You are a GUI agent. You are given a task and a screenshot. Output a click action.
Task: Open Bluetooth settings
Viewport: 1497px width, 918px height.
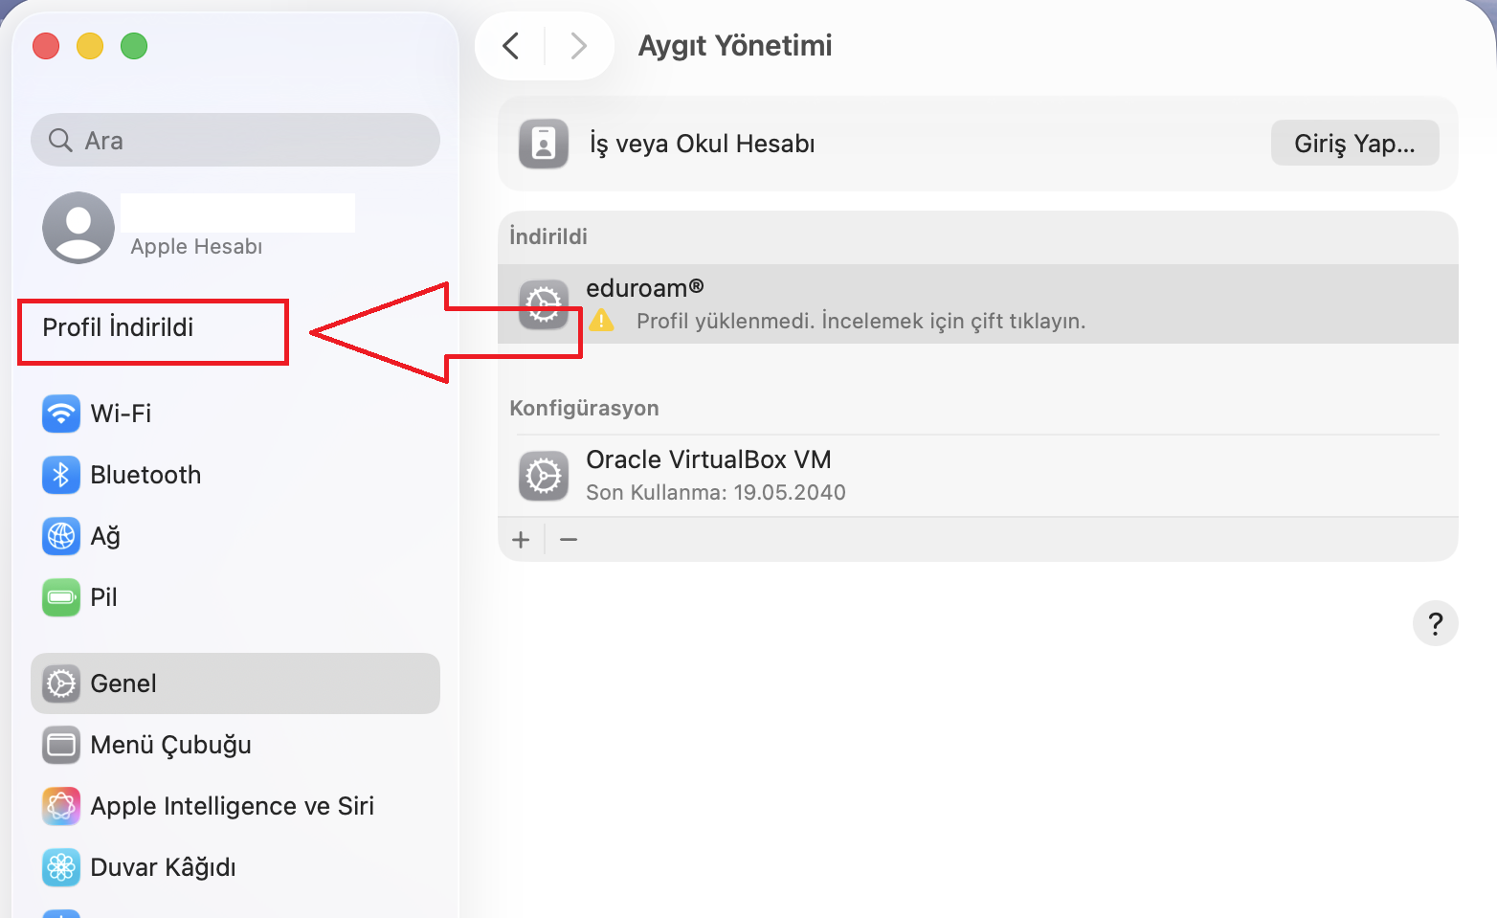pyautogui.click(x=145, y=475)
